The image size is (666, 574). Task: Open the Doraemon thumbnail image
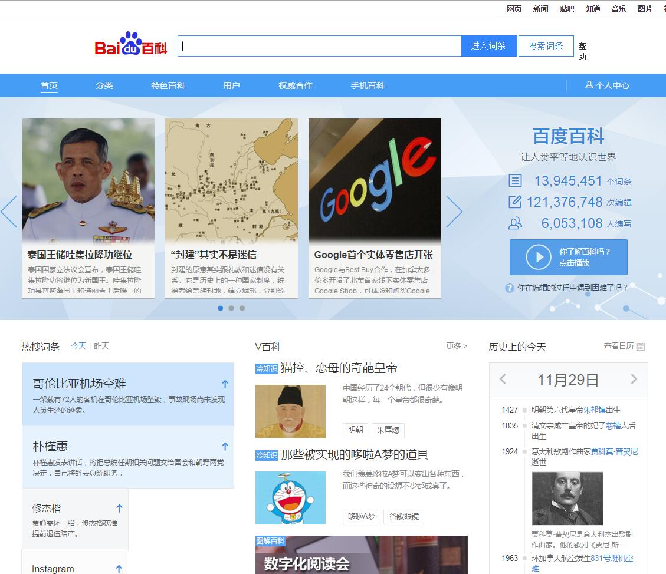[x=290, y=497]
